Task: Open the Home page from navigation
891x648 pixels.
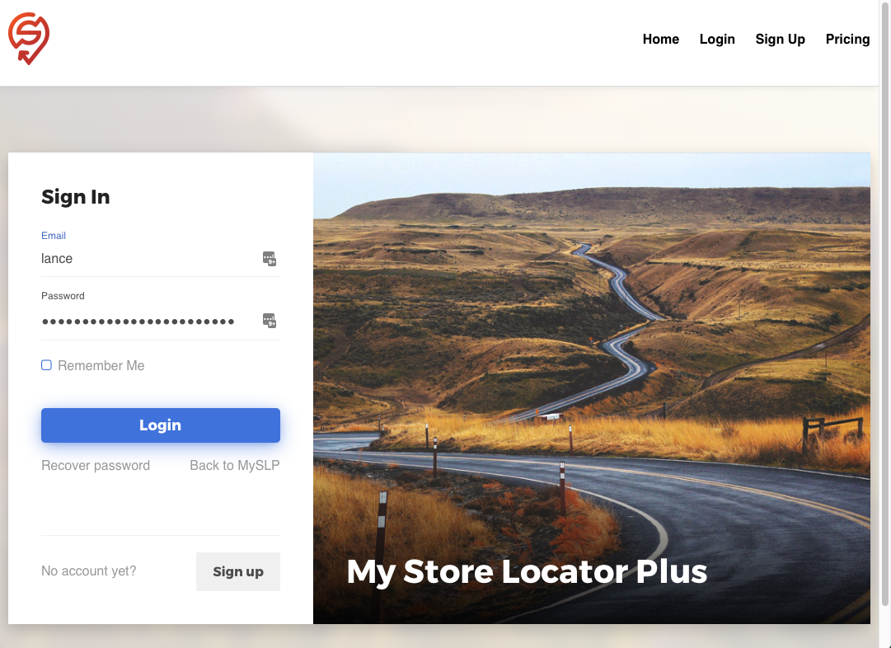Action: click(660, 39)
